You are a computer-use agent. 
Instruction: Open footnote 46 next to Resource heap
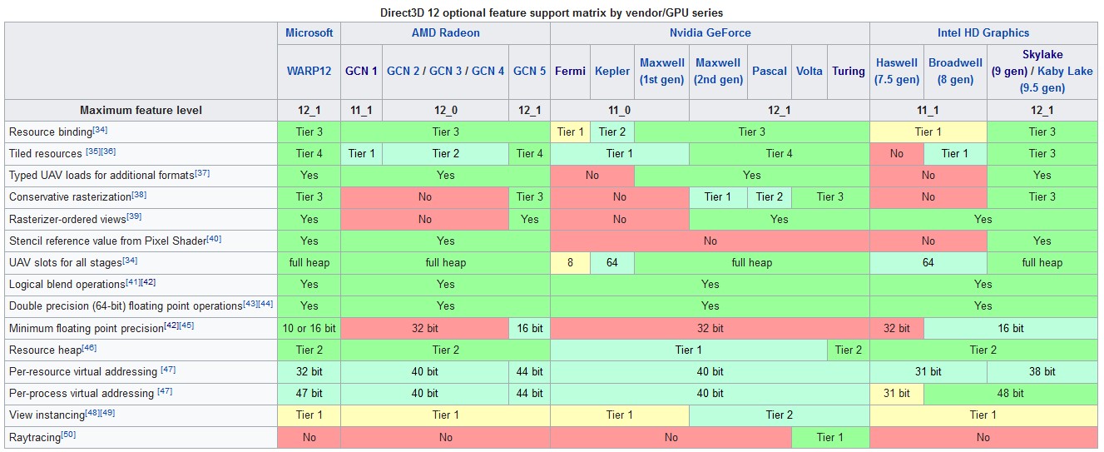(90, 347)
